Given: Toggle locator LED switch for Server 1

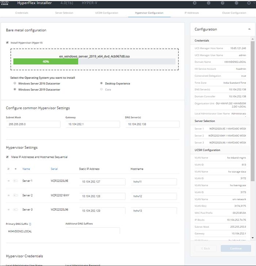Looking at the screenshot, I should coord(15,181).
